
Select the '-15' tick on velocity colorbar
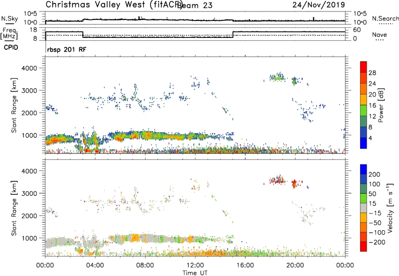[375, 213]
